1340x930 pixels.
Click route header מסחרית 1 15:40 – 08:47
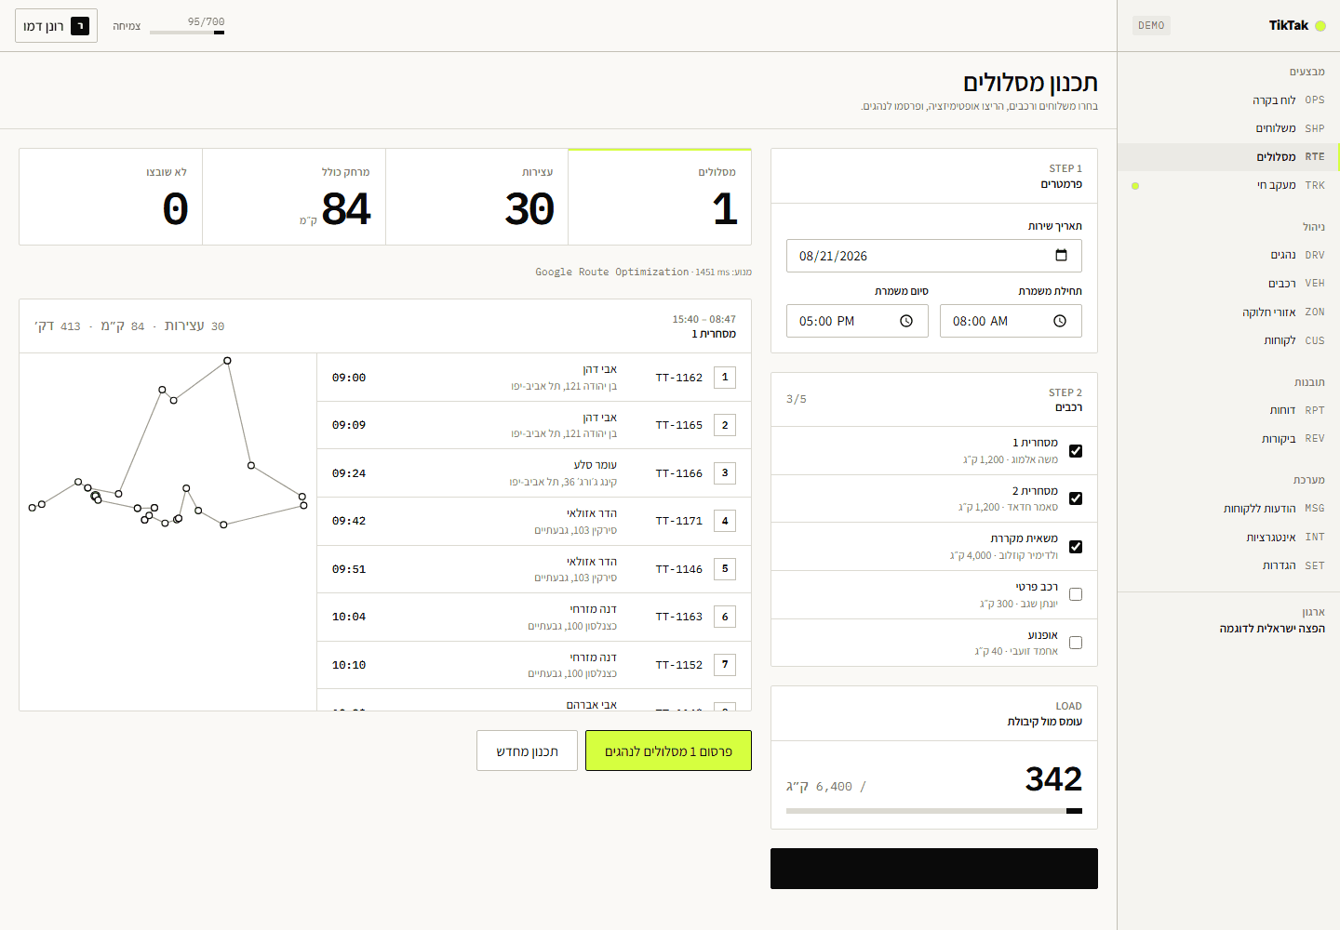385,326
